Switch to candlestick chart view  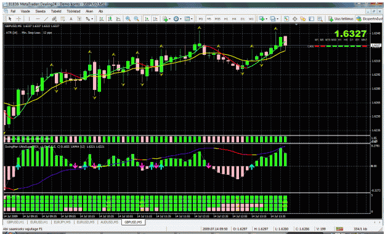point(110,19)
